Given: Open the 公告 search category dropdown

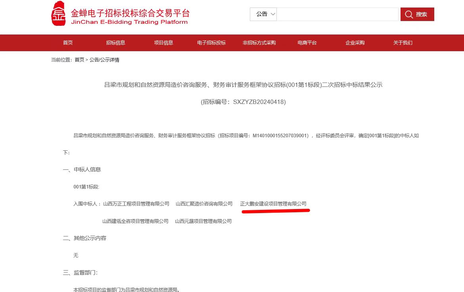Looking at the screenshot, I should point(263,14).
